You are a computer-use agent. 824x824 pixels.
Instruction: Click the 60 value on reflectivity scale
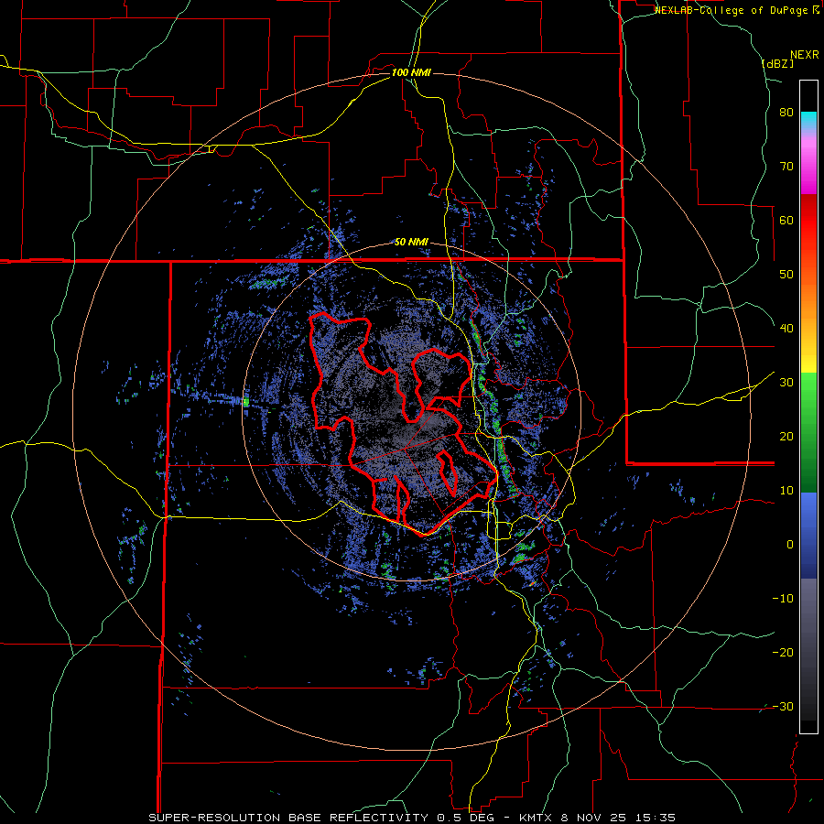pyautogui.click(x=786, y=221)
